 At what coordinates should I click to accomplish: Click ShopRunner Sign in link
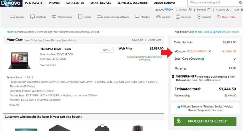[202, 80]
